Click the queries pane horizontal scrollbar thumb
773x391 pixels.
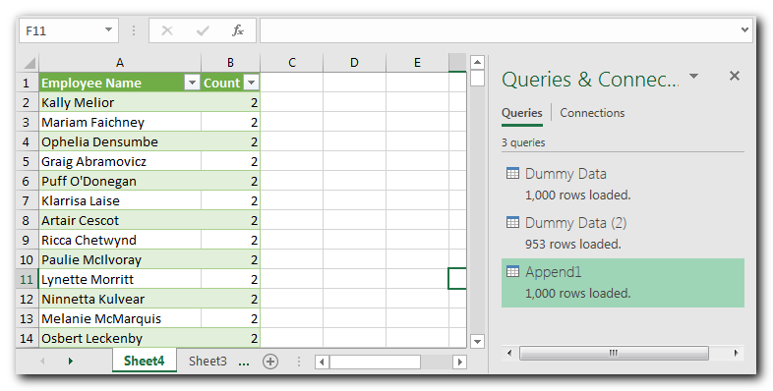(614, 353)
